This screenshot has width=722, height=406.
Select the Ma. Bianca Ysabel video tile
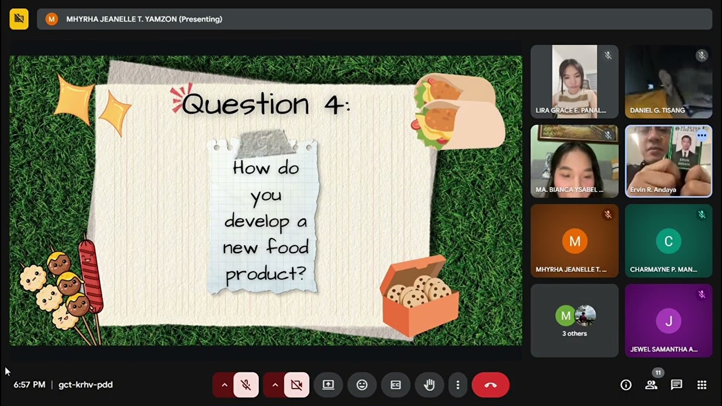click(574, 161)
